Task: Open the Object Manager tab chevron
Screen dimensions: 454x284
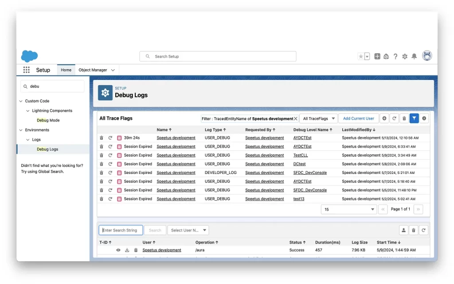Action: point(113,70)
